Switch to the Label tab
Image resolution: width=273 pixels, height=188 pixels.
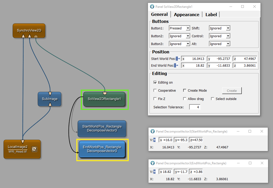pos(211,15)
